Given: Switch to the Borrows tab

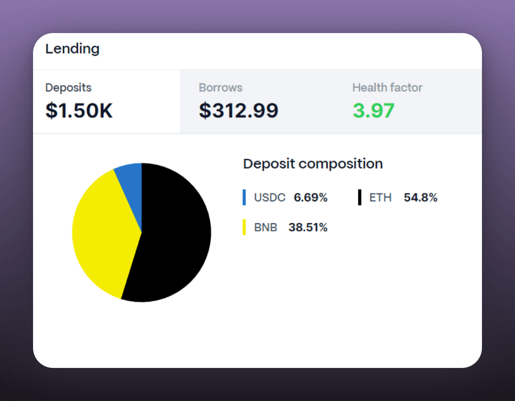Looking at the screenshot, I should pyautogui.click(x=221, y=88).
